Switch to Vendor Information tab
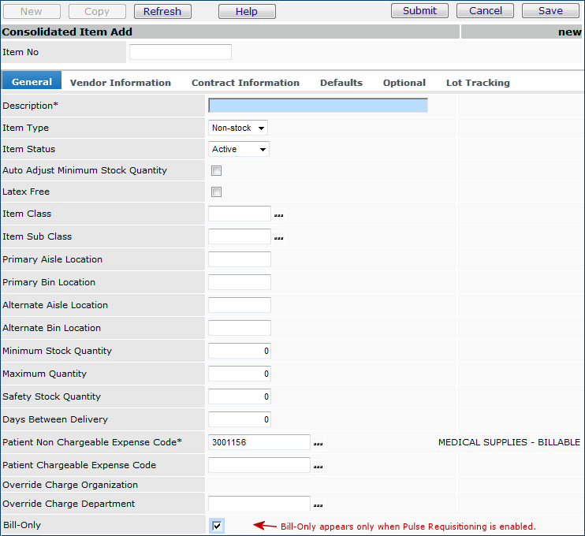Viewport: 585px width, 536px height. click(x=120, y=83)
